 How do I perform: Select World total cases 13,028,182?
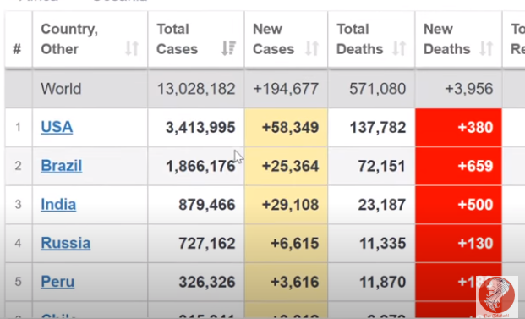pyautogui.click(x=196, y=89)
